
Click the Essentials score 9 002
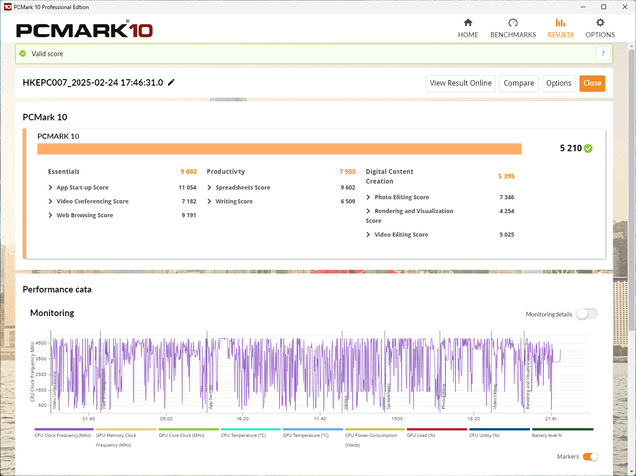188,172
